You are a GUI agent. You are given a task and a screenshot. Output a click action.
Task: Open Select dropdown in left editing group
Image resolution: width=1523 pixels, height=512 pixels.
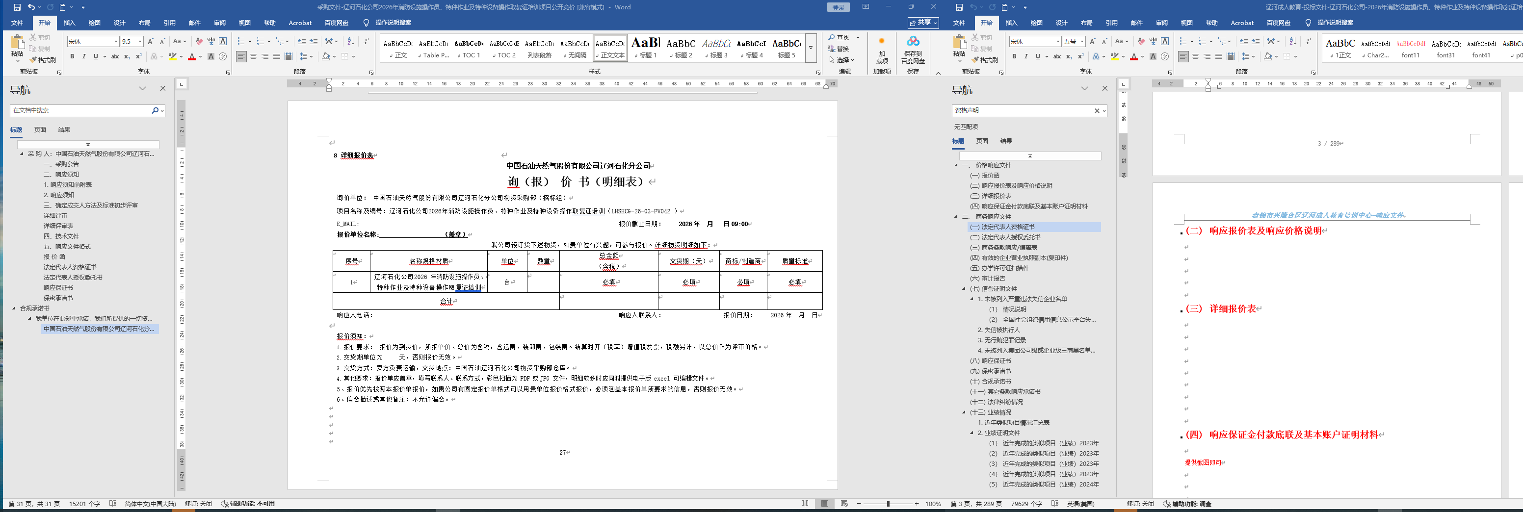pyautogui.click(x=842, y=60)
